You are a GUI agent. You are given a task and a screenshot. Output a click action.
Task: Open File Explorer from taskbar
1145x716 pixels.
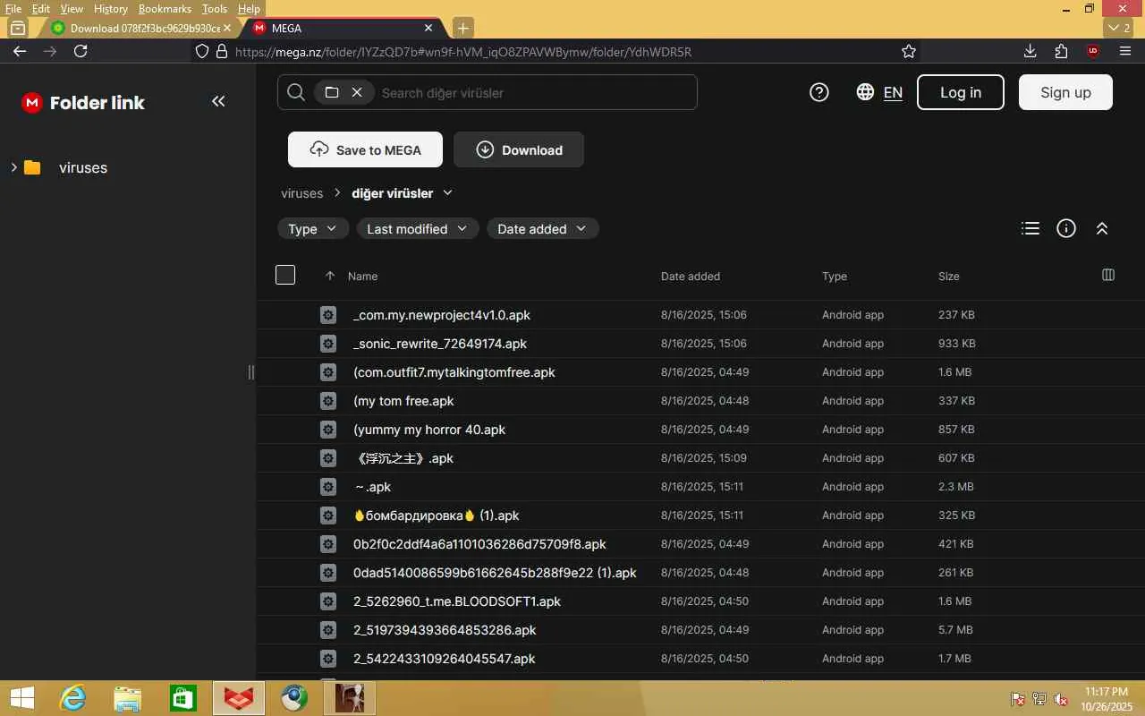128,698
